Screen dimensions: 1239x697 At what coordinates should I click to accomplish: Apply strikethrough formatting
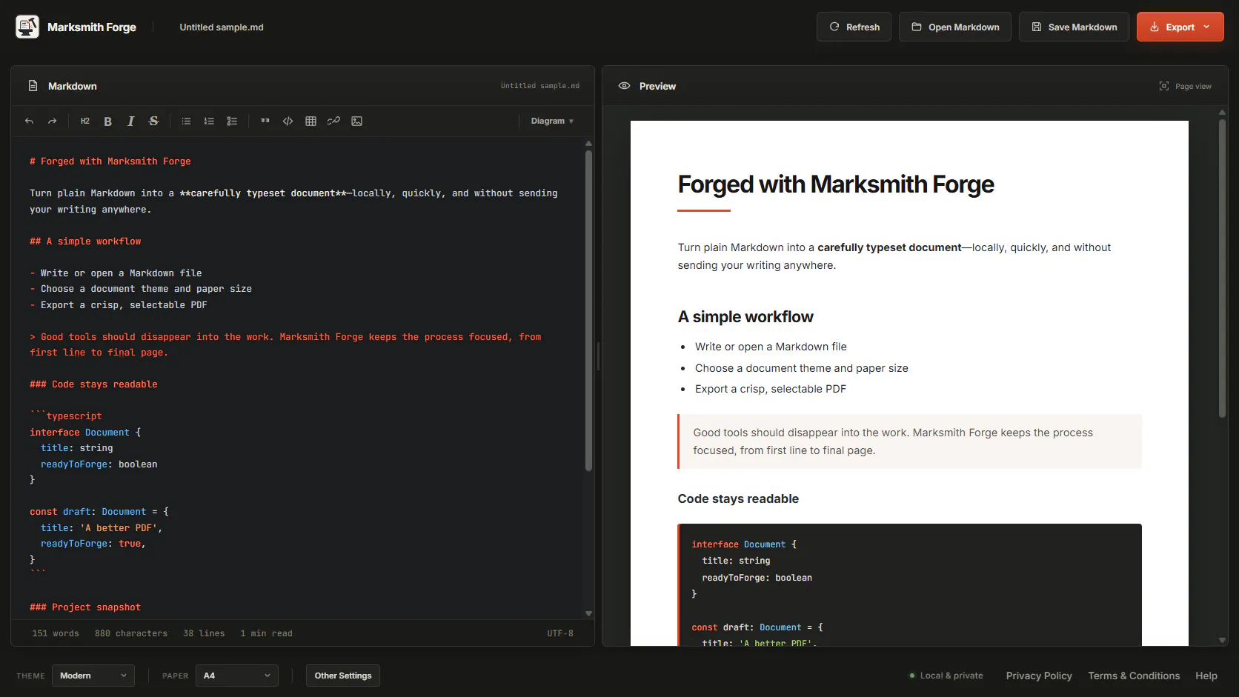click(154, 121)
